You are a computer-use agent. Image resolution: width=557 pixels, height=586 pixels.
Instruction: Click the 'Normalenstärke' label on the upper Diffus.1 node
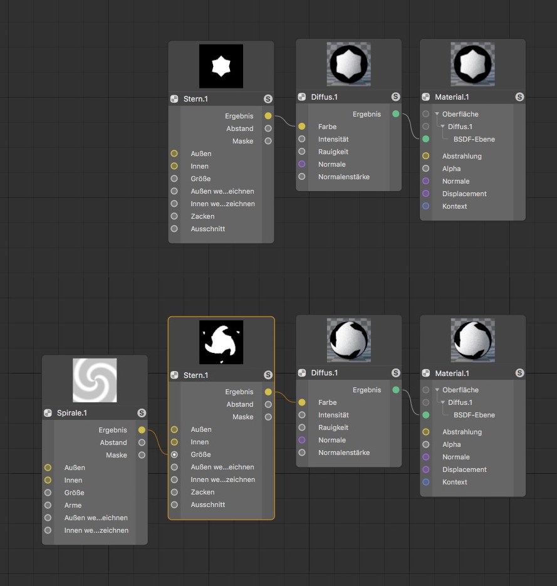344,176
